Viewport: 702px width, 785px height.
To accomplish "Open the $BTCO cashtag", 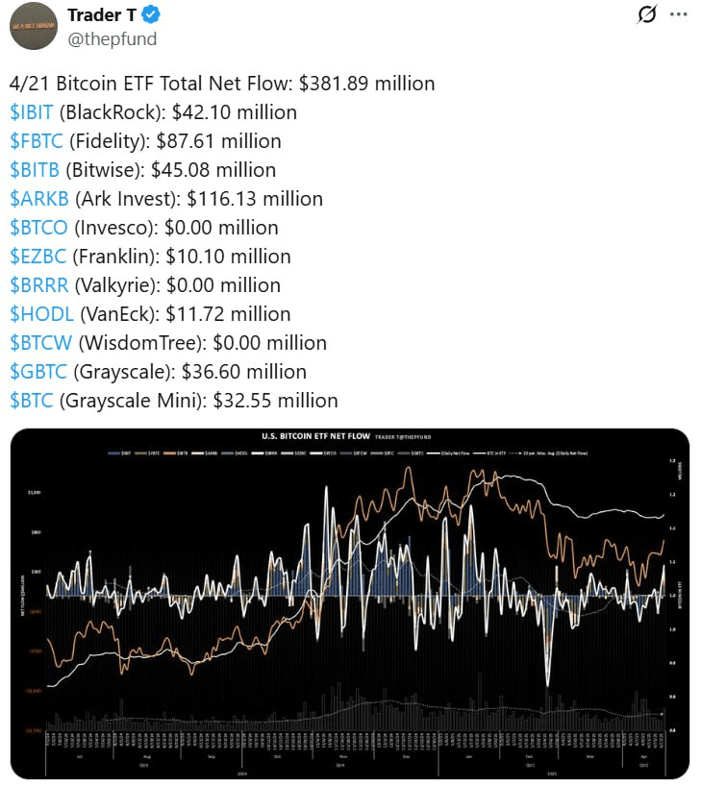I will (38, 228).
